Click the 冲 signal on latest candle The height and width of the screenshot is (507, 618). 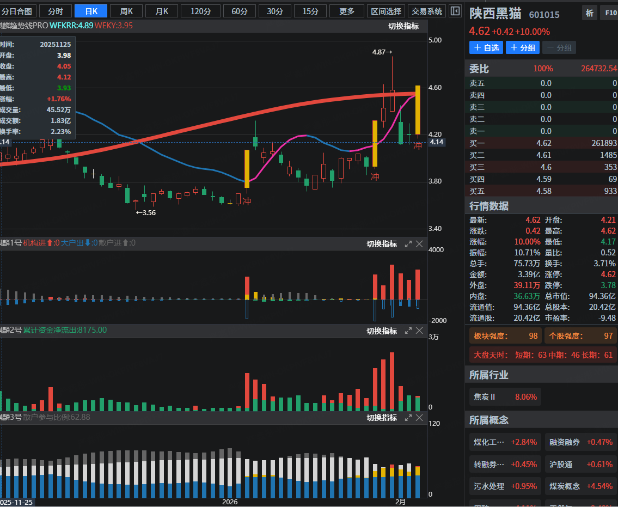[418, 146]
